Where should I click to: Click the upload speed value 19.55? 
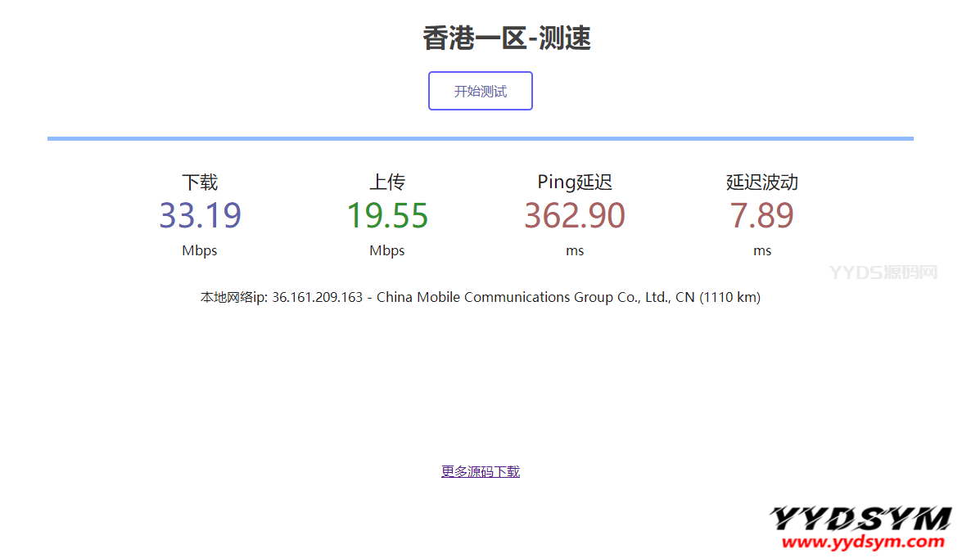pyautogui.click(x=387, y=215)
